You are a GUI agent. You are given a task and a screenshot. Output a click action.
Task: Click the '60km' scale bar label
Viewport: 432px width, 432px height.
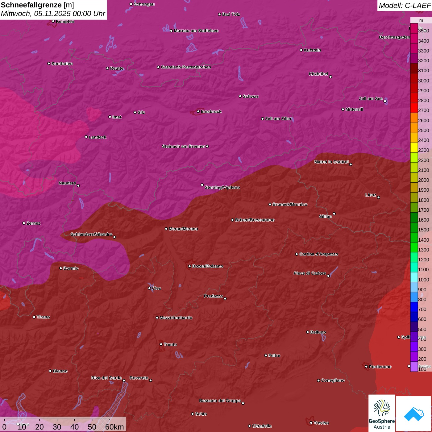coord(114,427)
